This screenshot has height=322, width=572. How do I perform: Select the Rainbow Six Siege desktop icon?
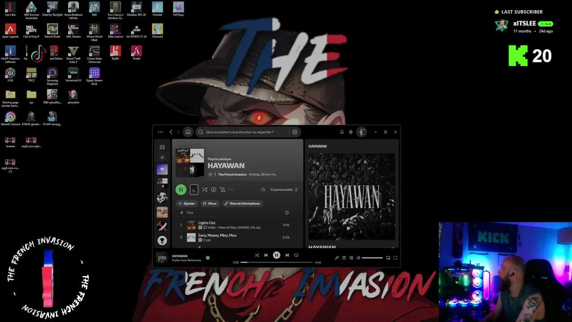click(x=115, y=11)
